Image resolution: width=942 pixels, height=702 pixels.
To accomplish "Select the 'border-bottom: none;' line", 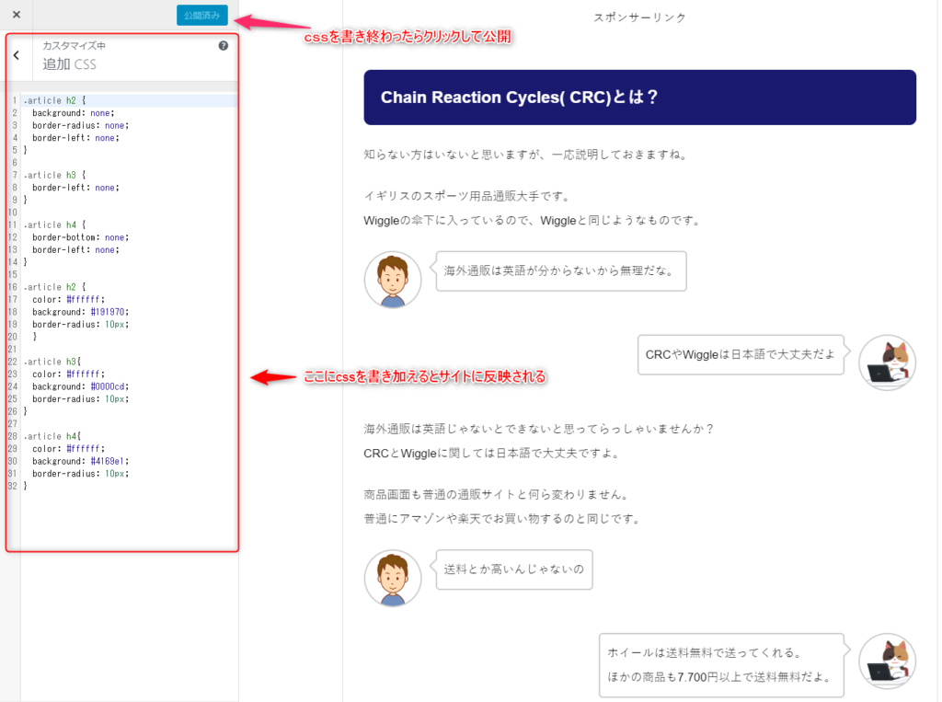I will point(80,237).
